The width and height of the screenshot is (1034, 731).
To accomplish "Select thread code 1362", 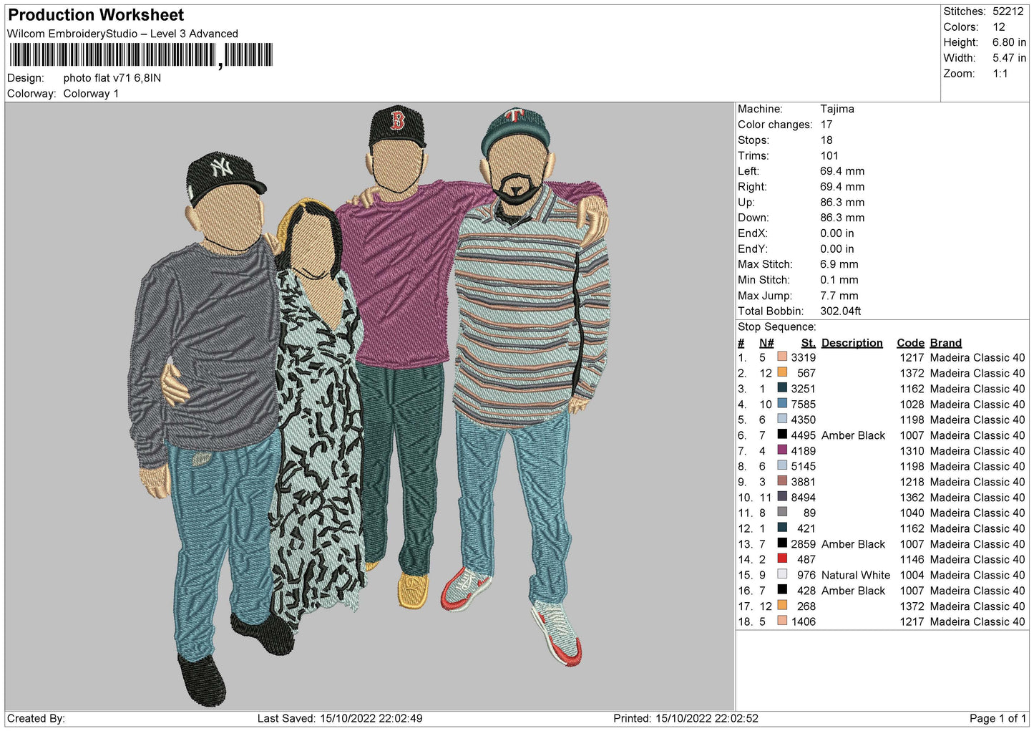I will (x=912, y=498).
